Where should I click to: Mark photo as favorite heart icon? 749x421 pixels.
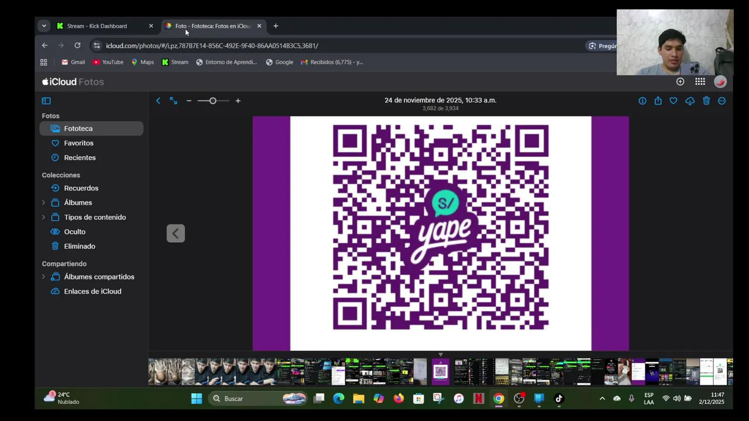pos(674,101)
